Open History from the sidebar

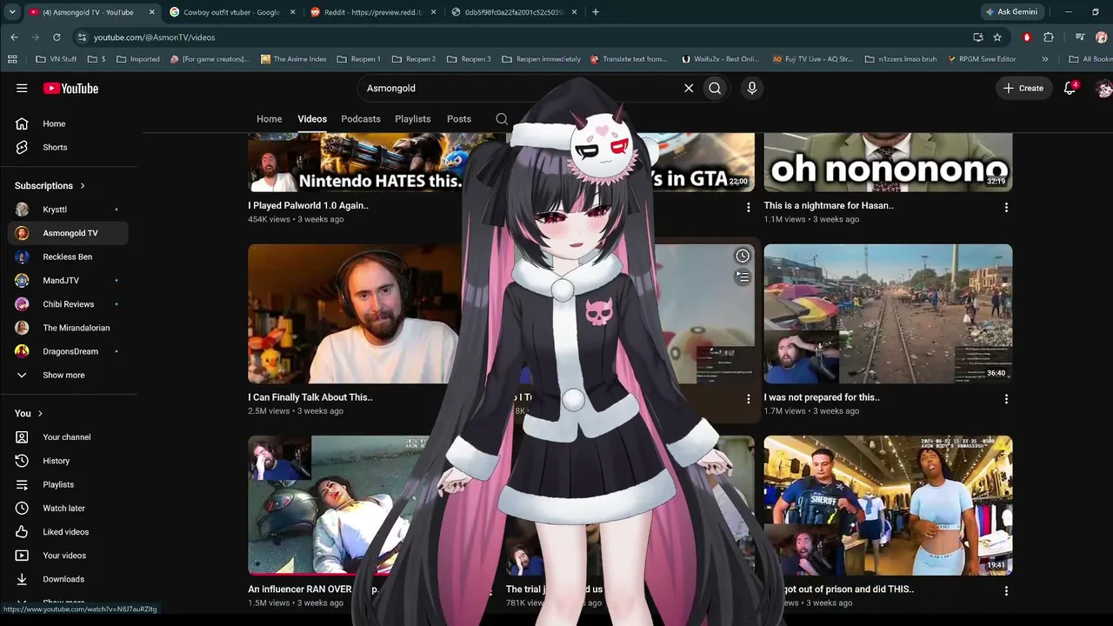tap(67, 461)
